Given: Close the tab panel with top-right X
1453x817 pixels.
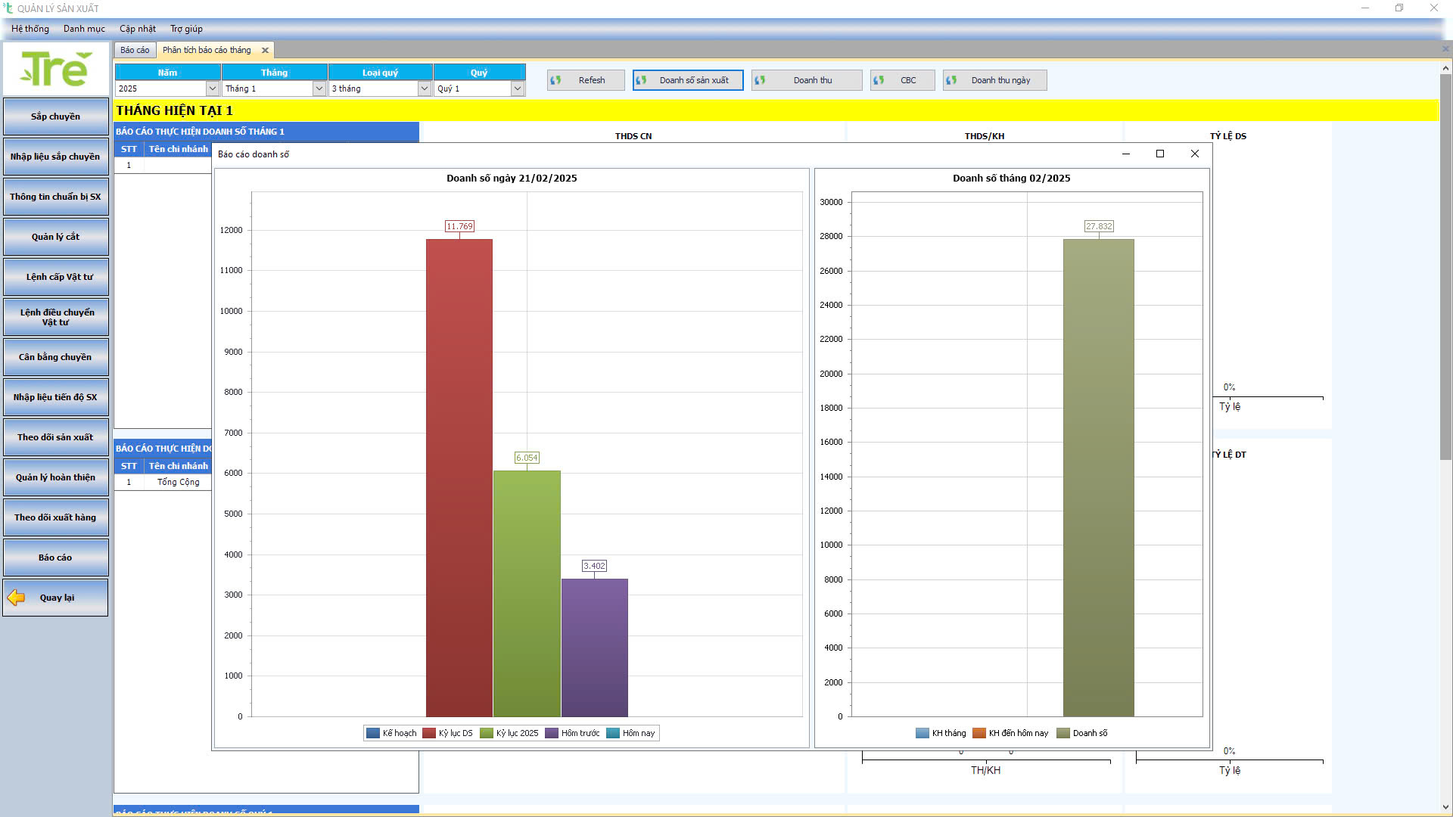Looking at the screenshot, I should (x=1445, y=49).
